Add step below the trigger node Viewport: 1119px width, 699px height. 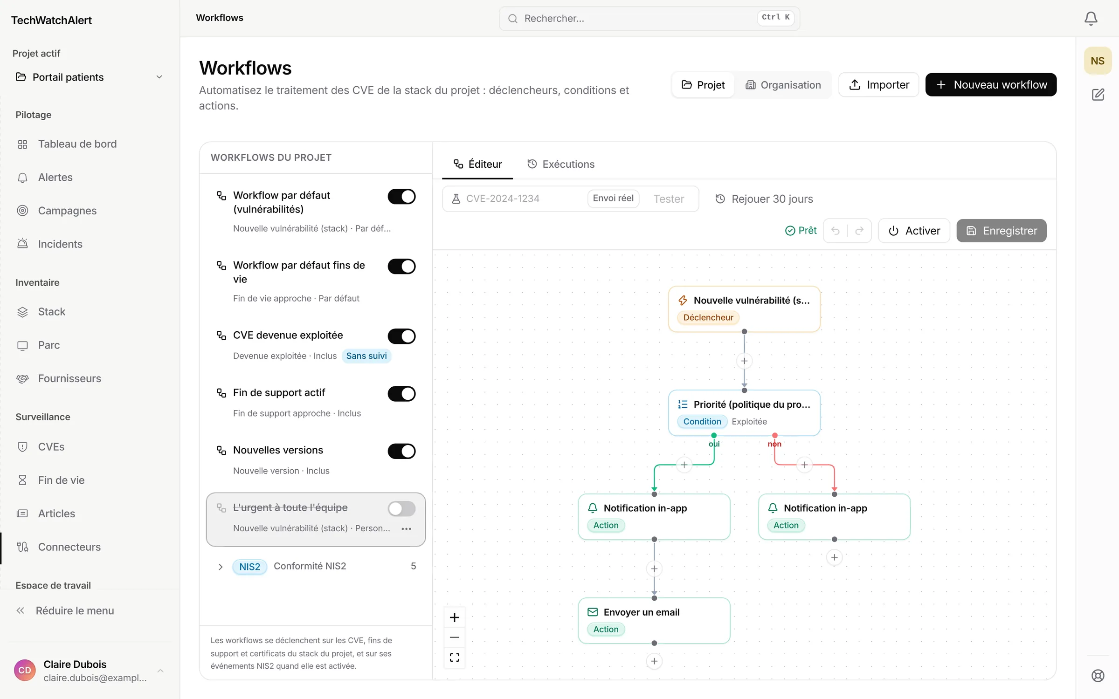pos(745,361)
